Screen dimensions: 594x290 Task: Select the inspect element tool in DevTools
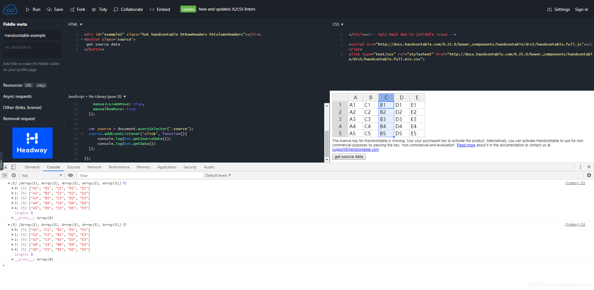(5, 167)
